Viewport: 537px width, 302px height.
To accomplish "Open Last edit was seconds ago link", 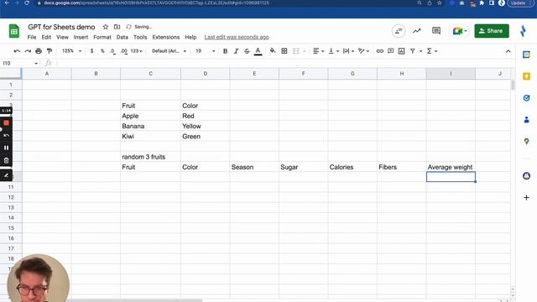I will pos(237,37).
